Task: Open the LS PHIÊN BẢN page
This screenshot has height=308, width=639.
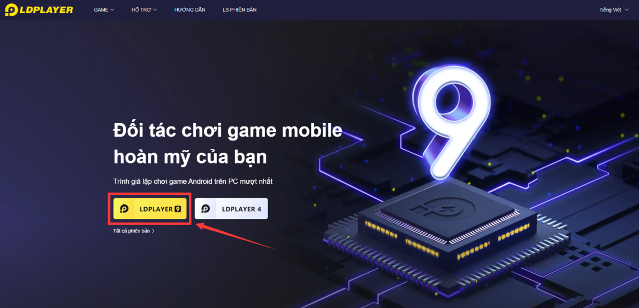Action: pos(240,10)
